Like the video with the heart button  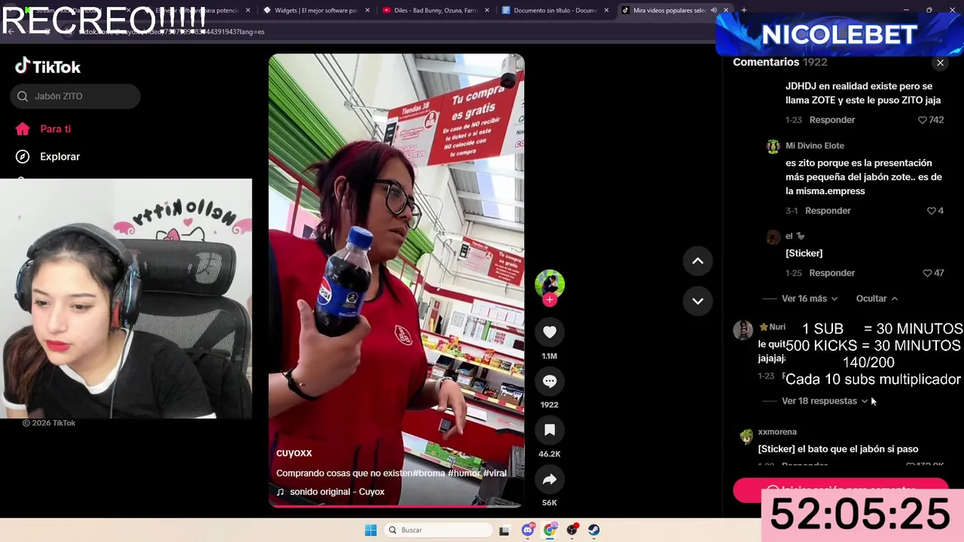pyautogui.click(x=550, y=332)
